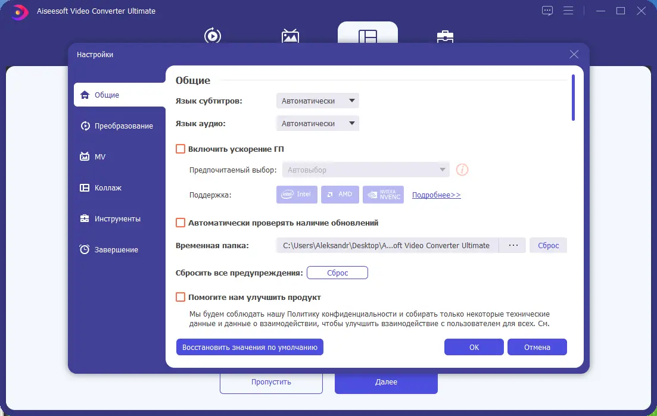Click Далее in the main window
The image size is (657, 416).
[386, 382]
